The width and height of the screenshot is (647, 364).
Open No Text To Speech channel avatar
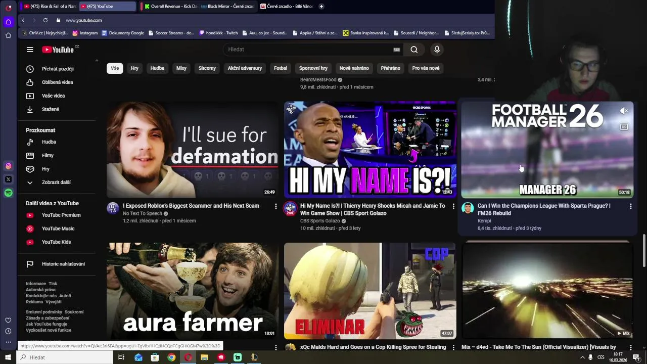(113, 208)
